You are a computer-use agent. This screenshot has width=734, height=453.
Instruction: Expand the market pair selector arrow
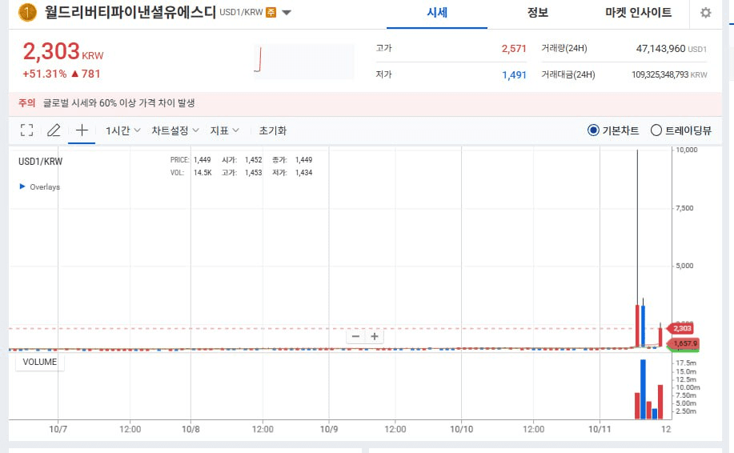click(287, 13)
